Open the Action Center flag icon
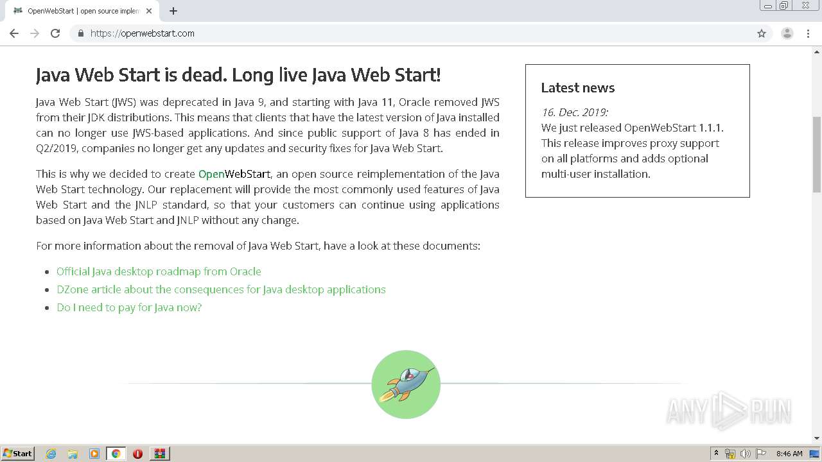This screenshot has height=462, width=822. [x=761, y=454]
